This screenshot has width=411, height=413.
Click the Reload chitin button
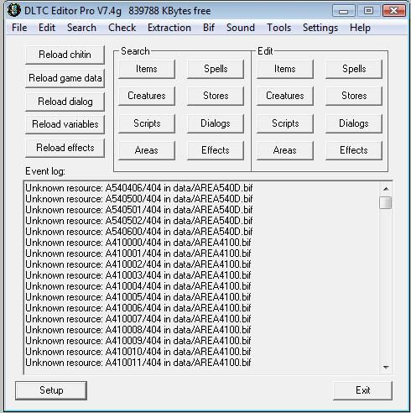tap(65, 55)
